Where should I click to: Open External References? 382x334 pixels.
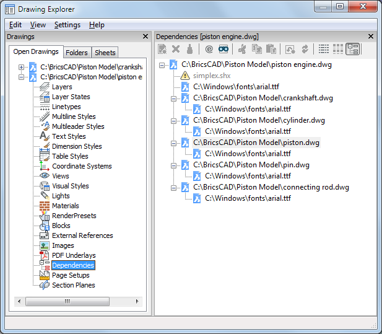82,235
